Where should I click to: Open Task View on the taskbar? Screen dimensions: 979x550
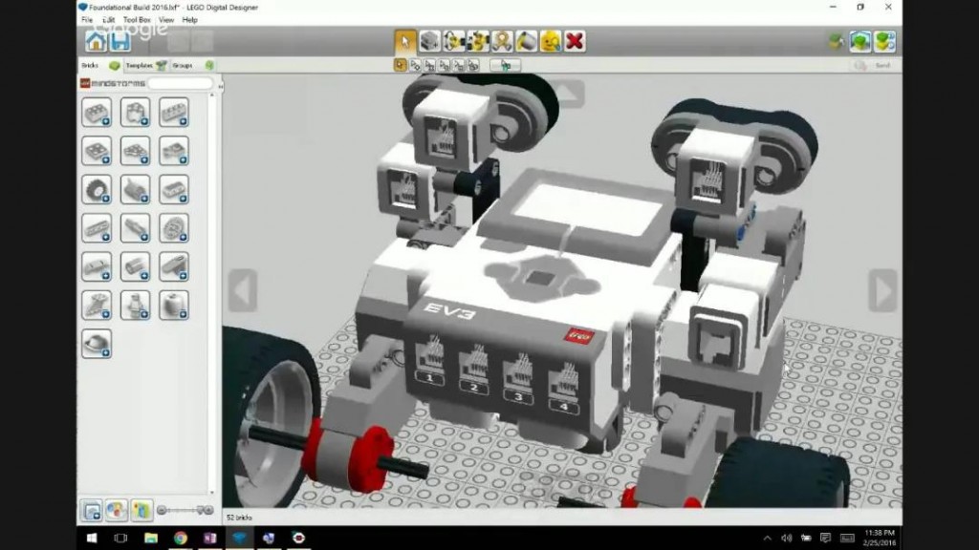120,538
